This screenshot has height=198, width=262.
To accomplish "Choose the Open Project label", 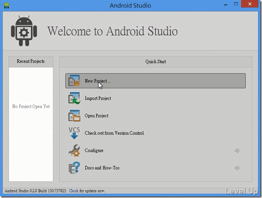I will coord(96,116).
